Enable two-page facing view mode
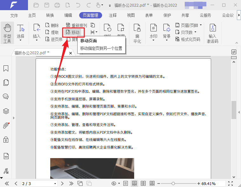Screen dimensions: 241x187 coord(143,184)
